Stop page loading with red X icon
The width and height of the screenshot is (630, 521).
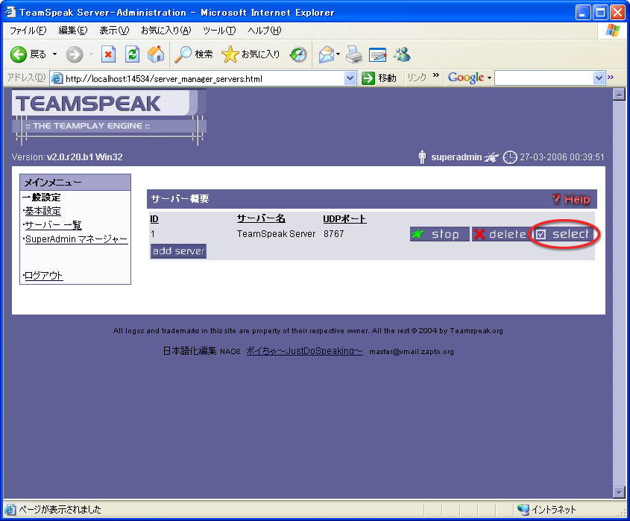pyautogui.click(x=108, y=54)
